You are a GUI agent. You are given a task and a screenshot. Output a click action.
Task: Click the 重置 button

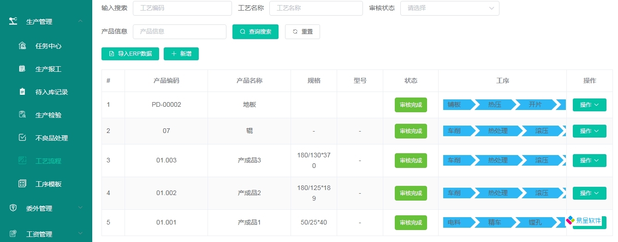point(303,32)
